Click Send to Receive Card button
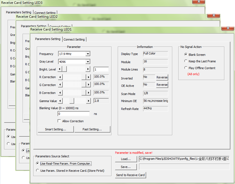This screenshot has height=184, width=235. tap(130, 175)
